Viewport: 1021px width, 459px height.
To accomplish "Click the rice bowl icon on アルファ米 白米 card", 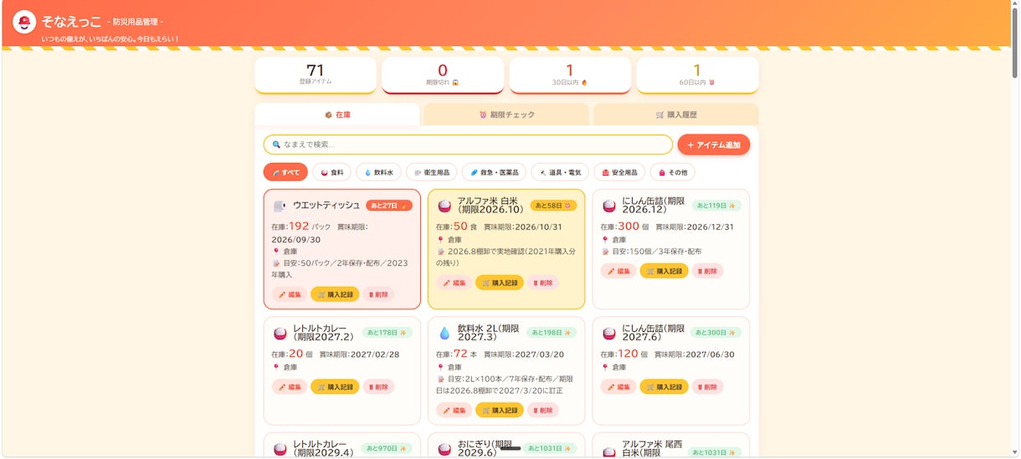I will point(444,206).
